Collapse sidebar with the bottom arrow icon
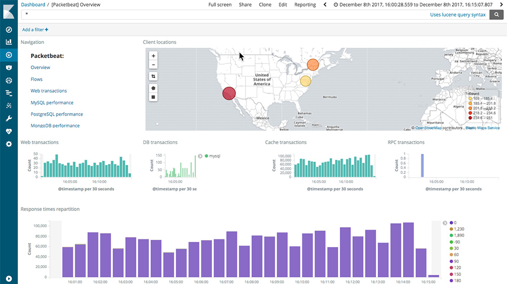 tap(9, 278)
